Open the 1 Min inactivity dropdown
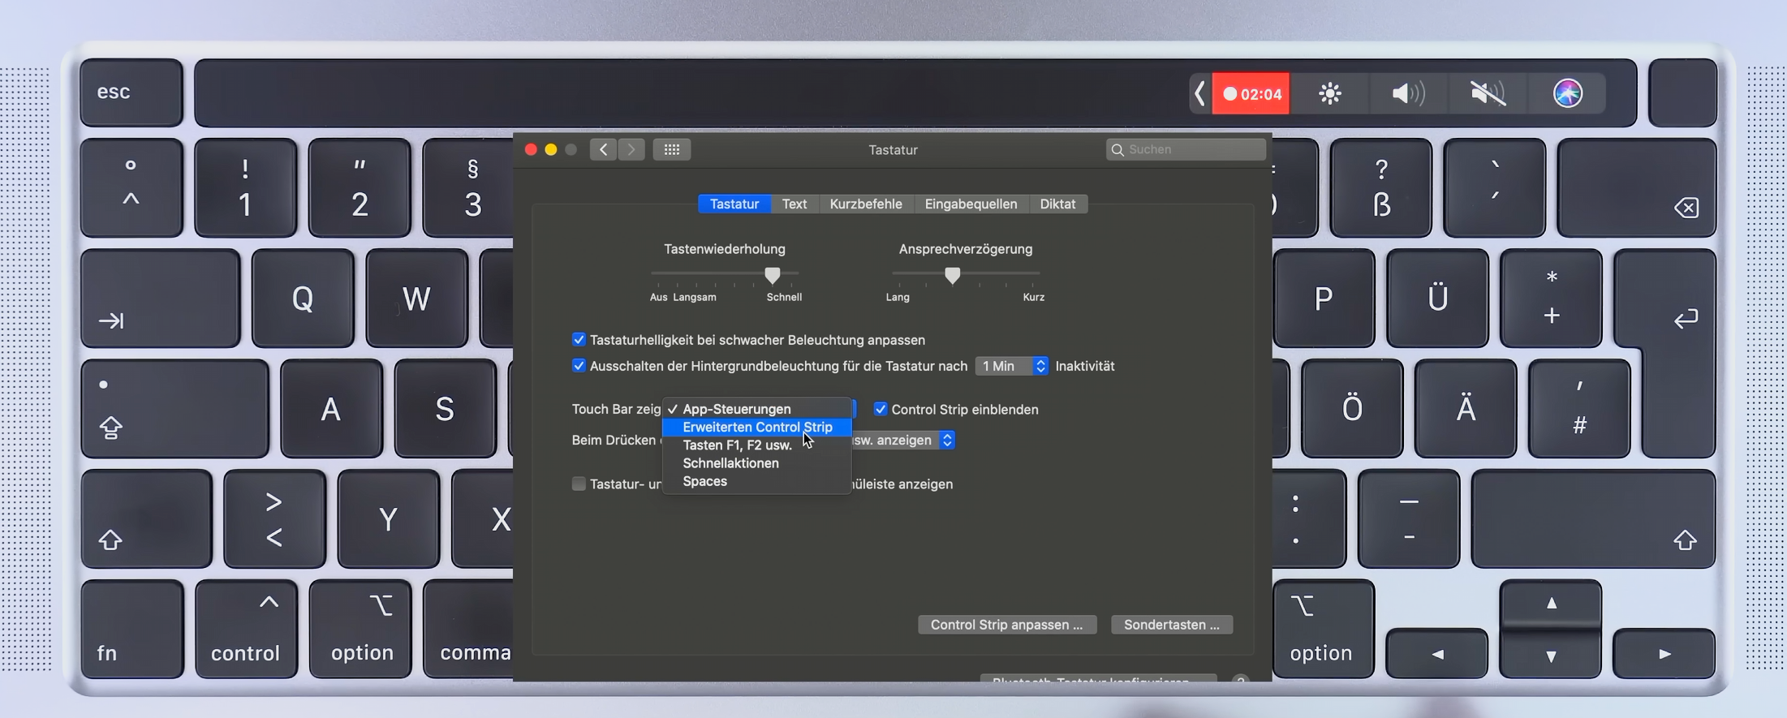The image size is (1787, 718). click(1011, 366)
